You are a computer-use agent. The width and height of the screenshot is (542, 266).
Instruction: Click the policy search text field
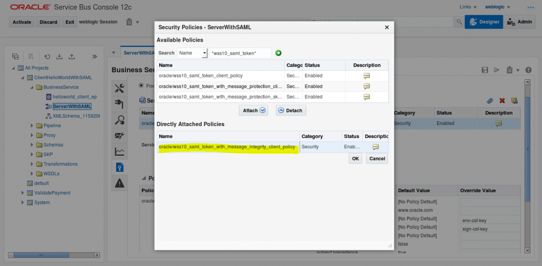click(x=240, y=53)
